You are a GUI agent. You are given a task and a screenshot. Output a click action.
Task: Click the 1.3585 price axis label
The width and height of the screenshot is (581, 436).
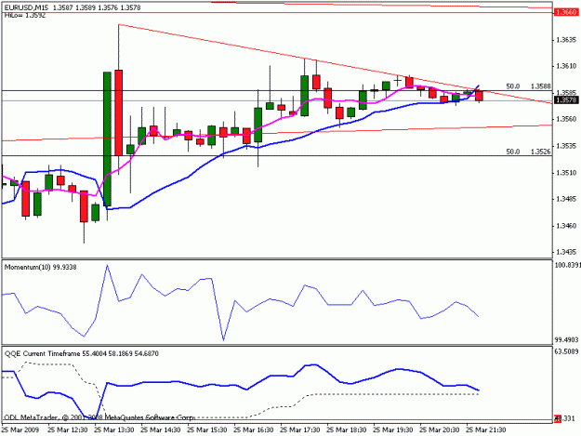pyautogui.click(x=566, y=92)
